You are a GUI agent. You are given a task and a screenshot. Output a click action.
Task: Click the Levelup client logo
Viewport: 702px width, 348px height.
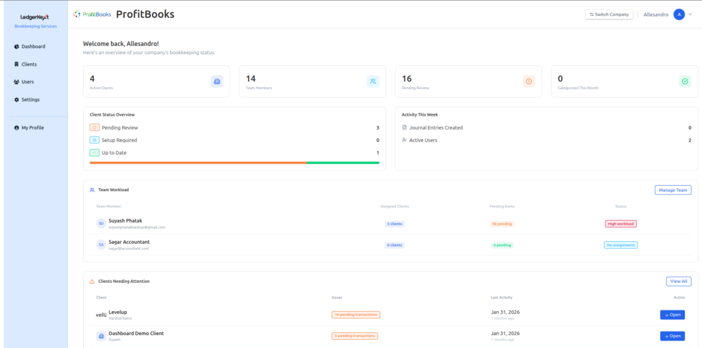coord(101,315)
